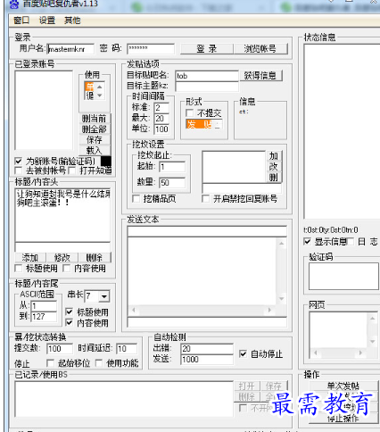The height and width of the screenshot is (432, 380).
Task: Enable the 打开知道 checkbox
Action: click(72, 170)
